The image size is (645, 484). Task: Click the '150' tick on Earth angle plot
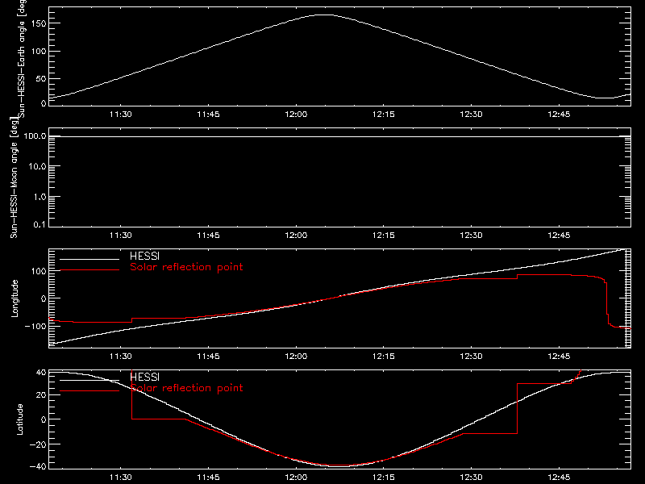pyautogui.click(x=38, y=24)
